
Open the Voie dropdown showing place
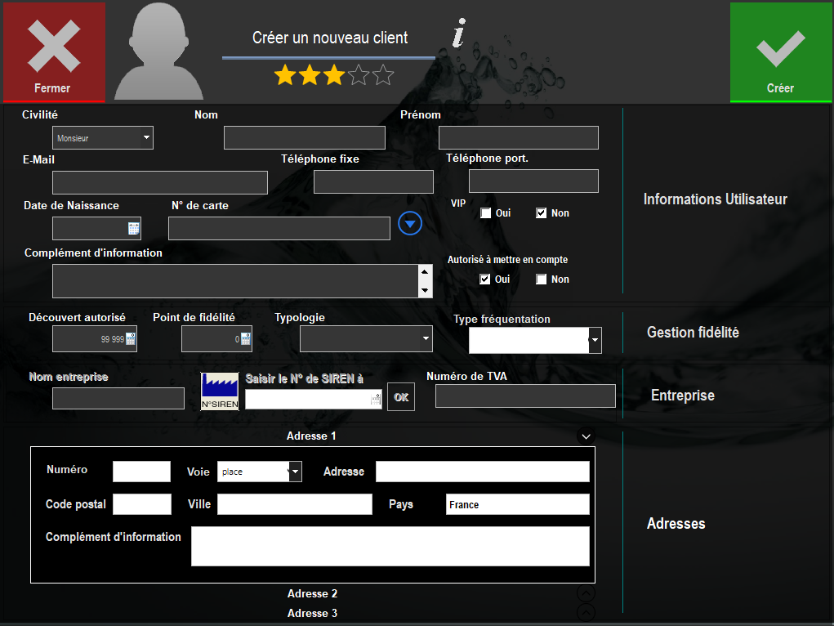pyautogui.click(x=260, y=472)
